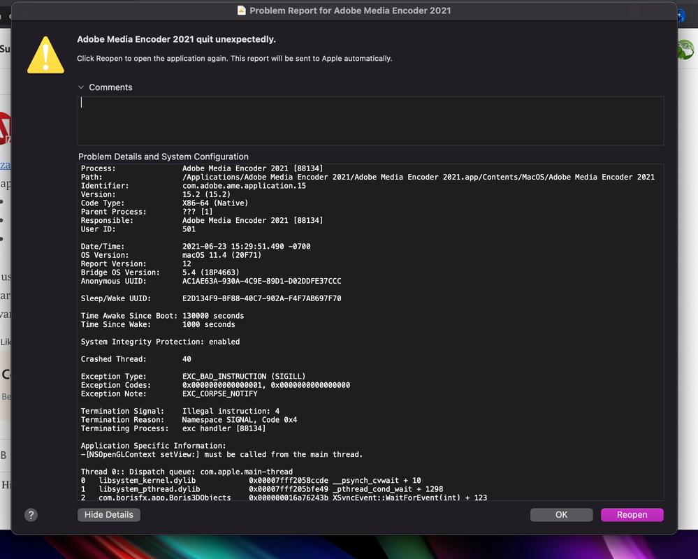Select the 'Process:' line in report
Image resolution: width=698 pixels, height=559 pixels.
click(202, 168)
